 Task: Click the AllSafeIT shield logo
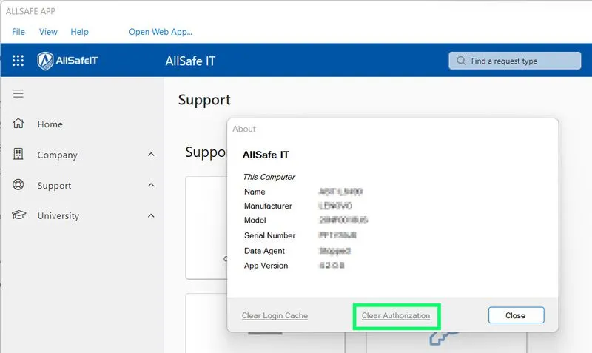pos(45,61)
